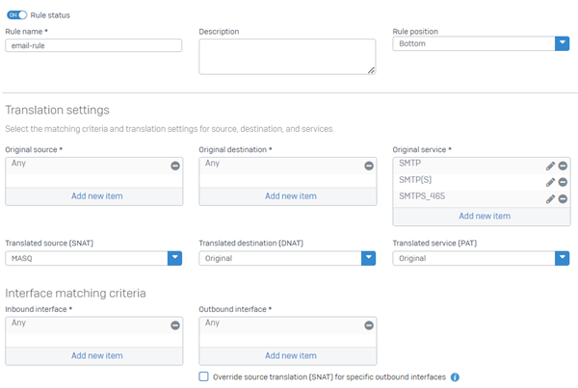The width and height of the screenshot is (578, 388).
Task: Expand Translated service (PAT) dropdown
Action: point(562,258)
